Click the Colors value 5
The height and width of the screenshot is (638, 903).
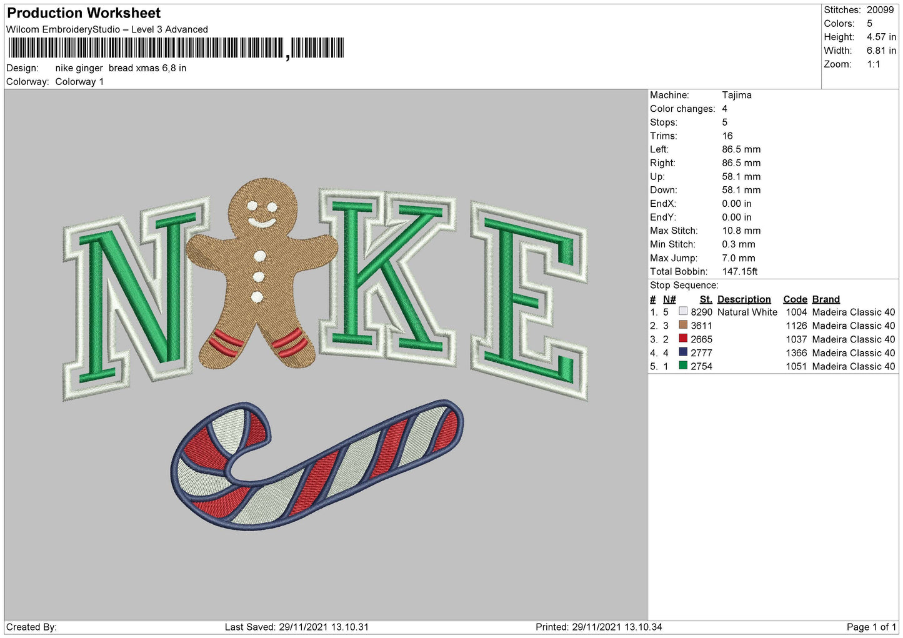(869, 24)
